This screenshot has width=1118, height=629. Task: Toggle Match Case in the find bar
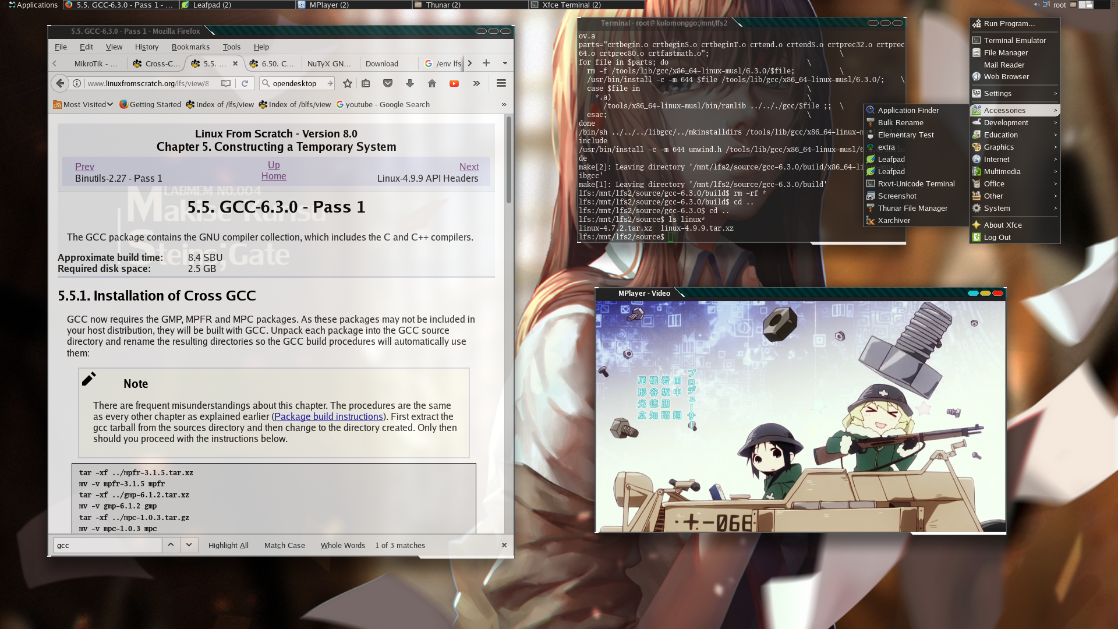tap(284, 545)
